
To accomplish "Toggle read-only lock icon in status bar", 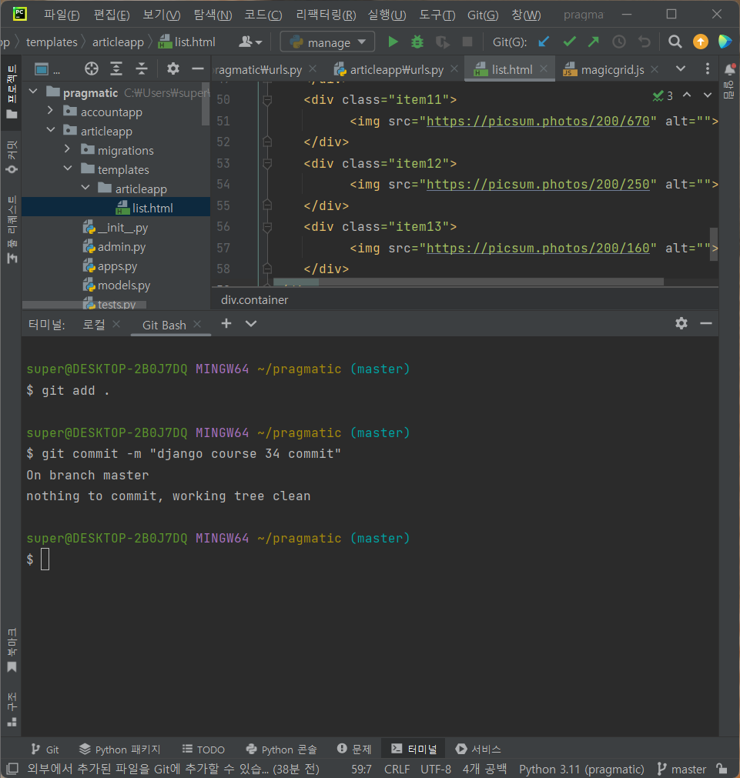I will [x=722, y=769].
